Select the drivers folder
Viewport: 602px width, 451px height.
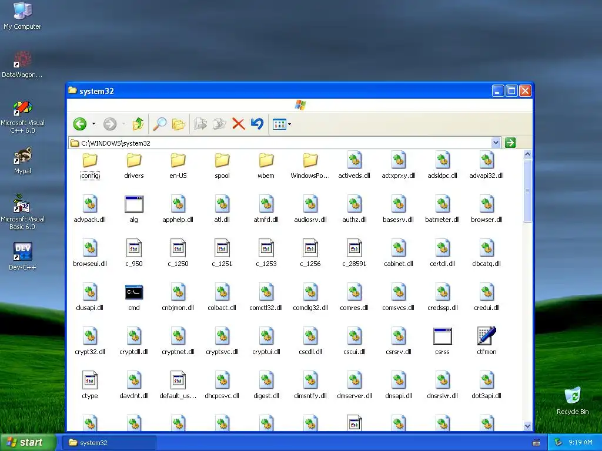click(134, 166)
